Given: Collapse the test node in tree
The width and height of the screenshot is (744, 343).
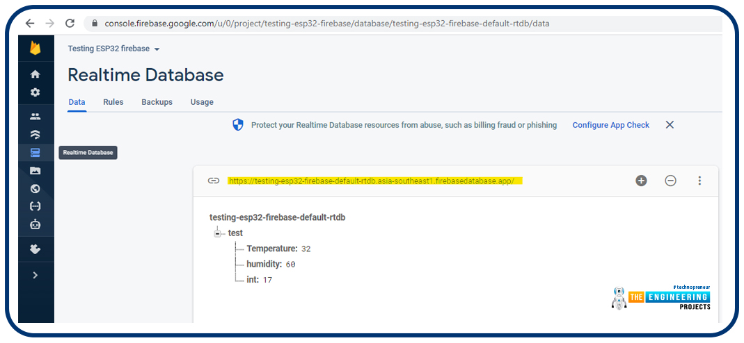Looking at the screenshot, I should [218, 233].
